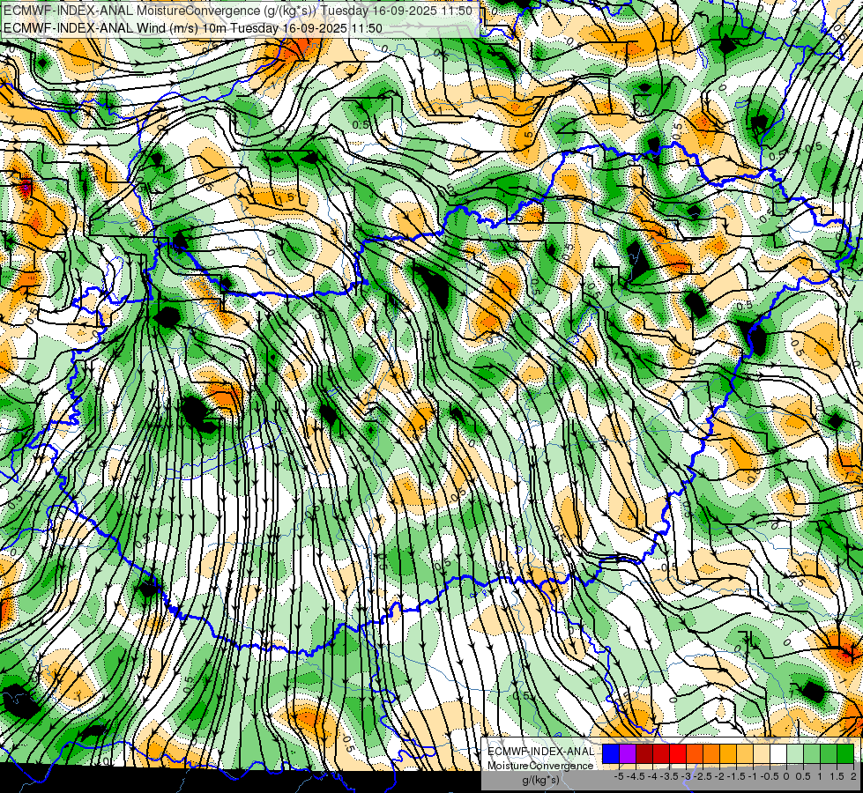863x793 pixels.
Task: Click the legend label ECMWF-INDEX-ANAL
Action: (540, 752)
